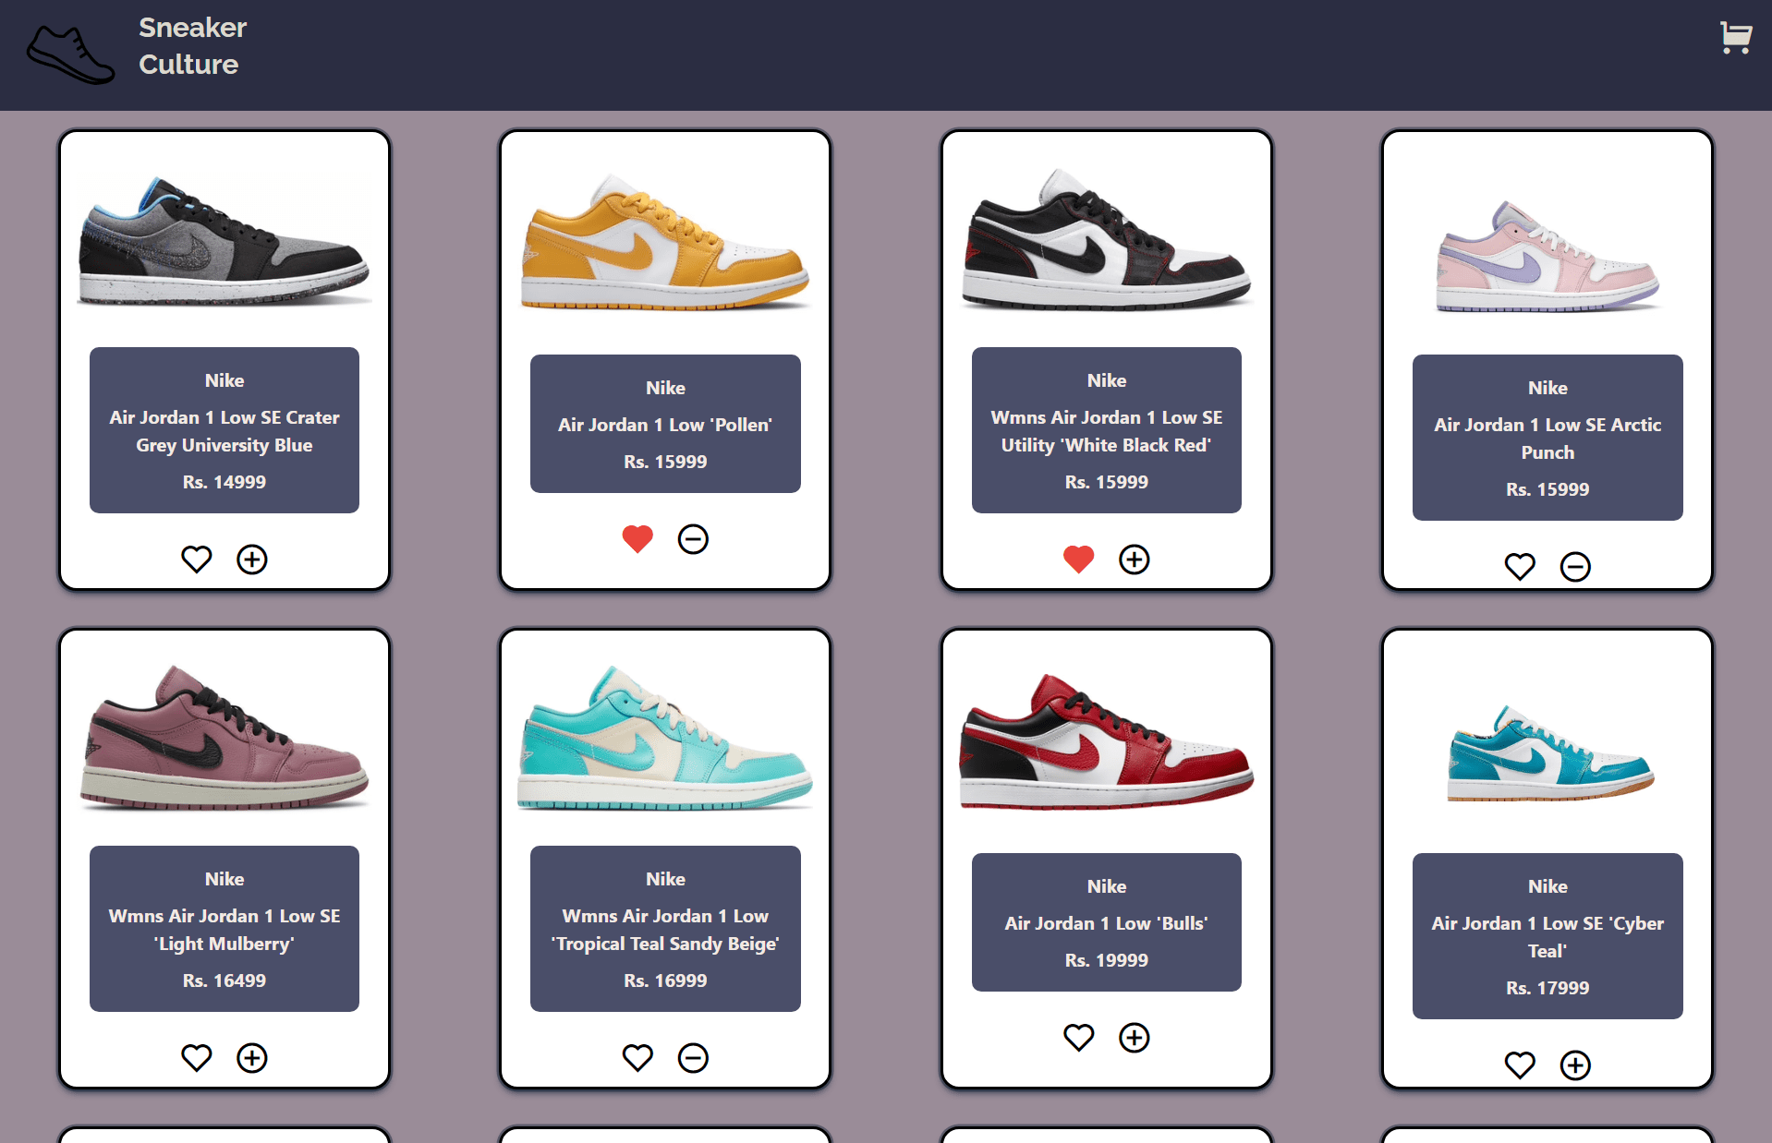Open the shopping cart icon

tap(1735, 38)
